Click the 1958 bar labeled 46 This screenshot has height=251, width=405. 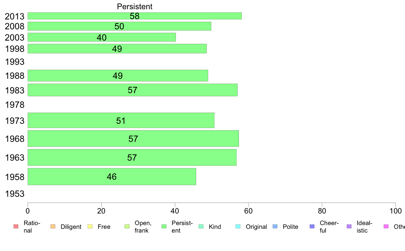112,177
